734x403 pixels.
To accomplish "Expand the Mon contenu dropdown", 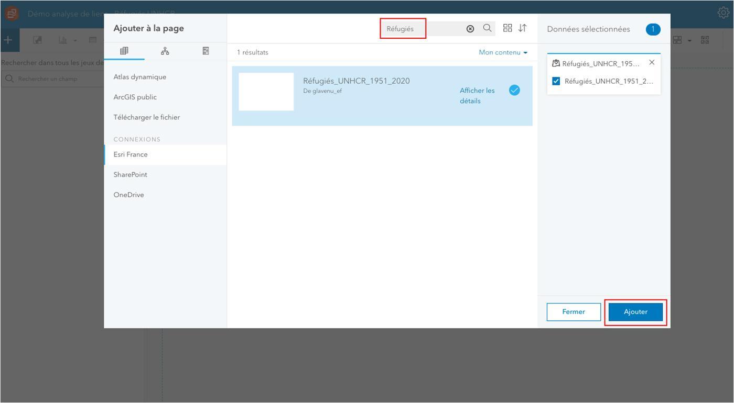I will tap(503, 52).
